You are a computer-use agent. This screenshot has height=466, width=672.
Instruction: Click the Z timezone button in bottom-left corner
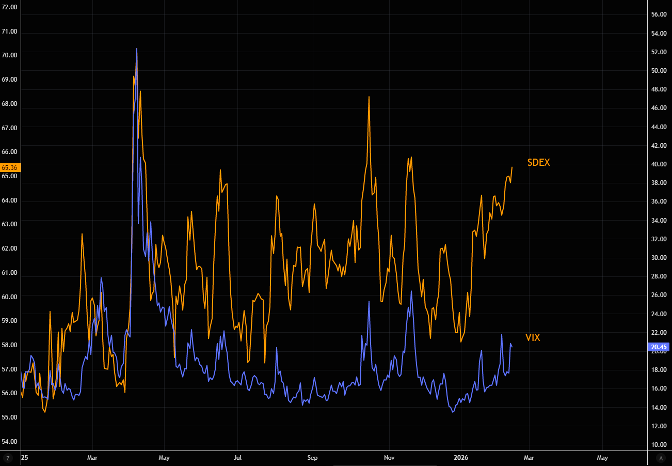8,458
